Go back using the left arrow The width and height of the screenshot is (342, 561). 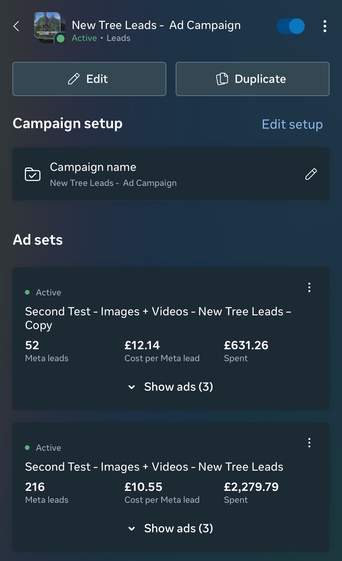pos(16,26)
